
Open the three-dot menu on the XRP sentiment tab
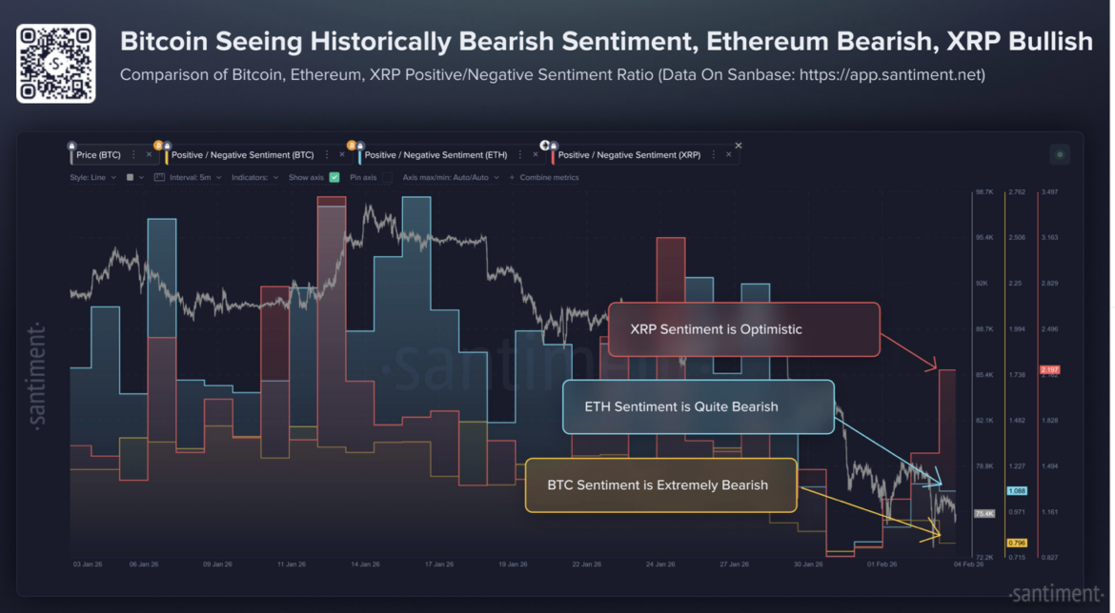(715, 155)
